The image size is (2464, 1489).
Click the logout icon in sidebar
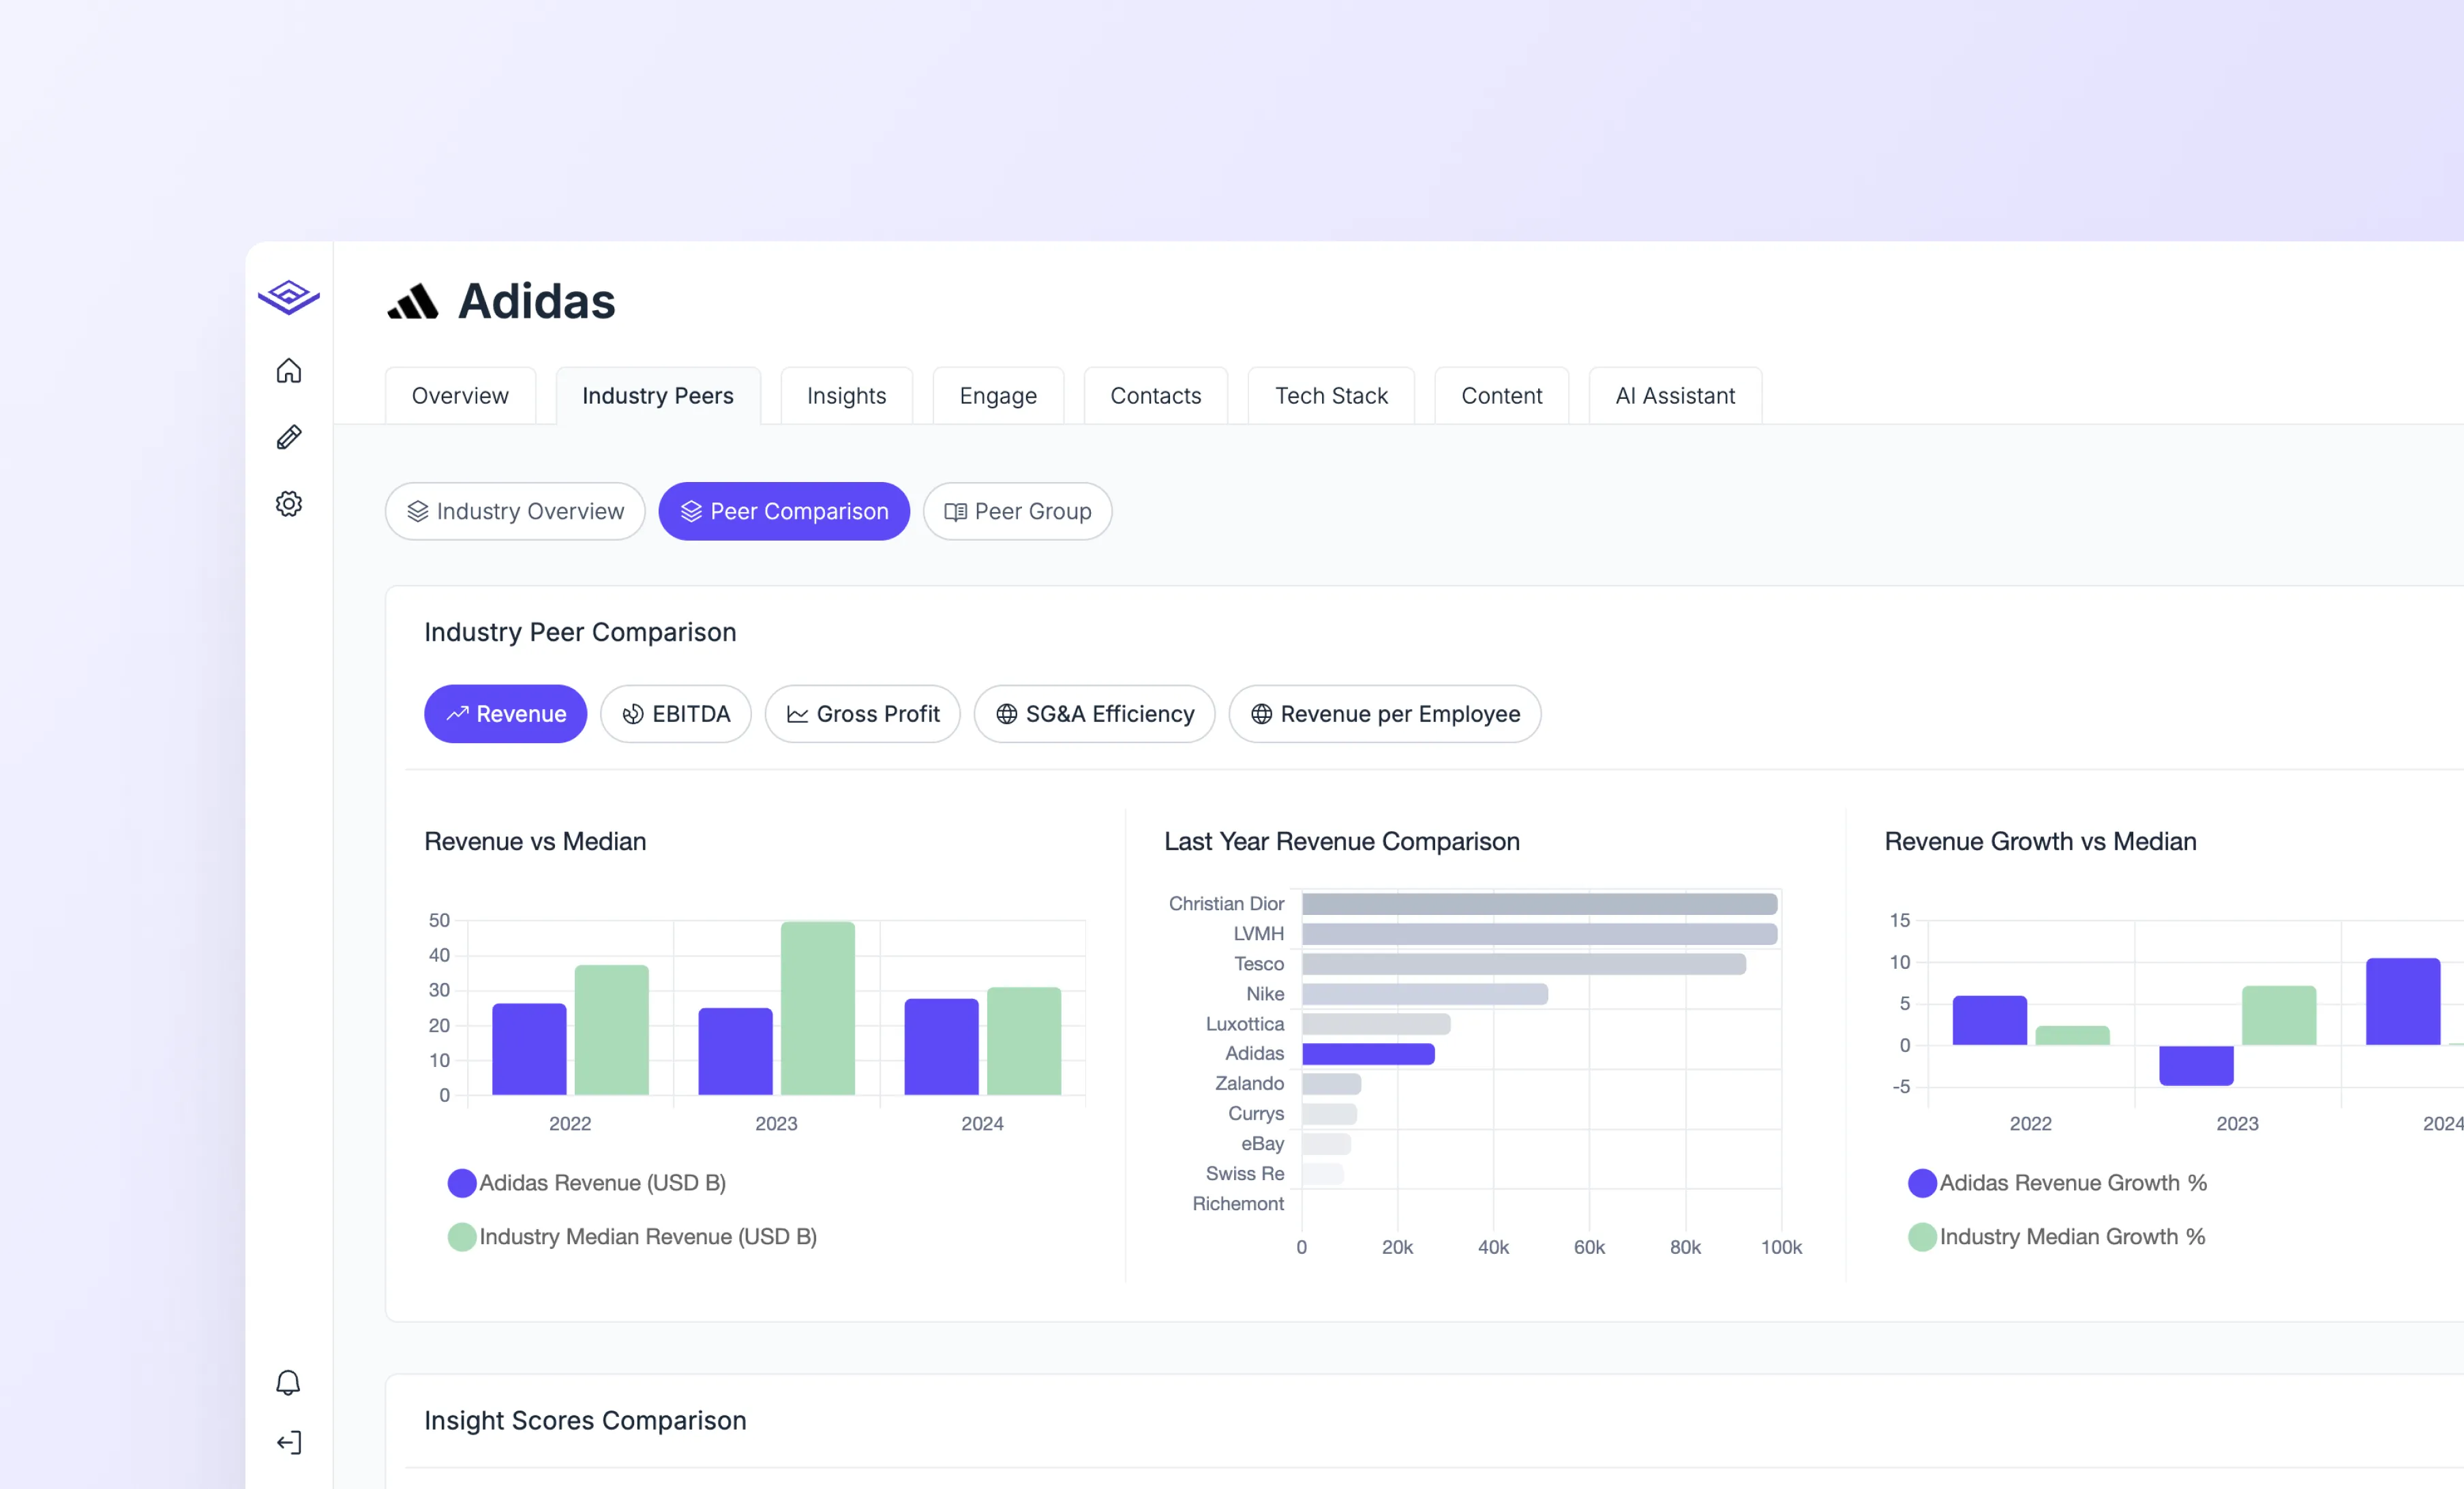(289, 1443)
